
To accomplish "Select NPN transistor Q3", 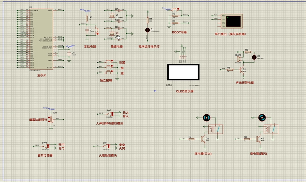I will click(259, 139).
